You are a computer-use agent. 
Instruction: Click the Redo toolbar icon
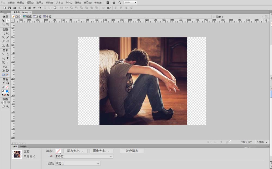tap(40, 8)
